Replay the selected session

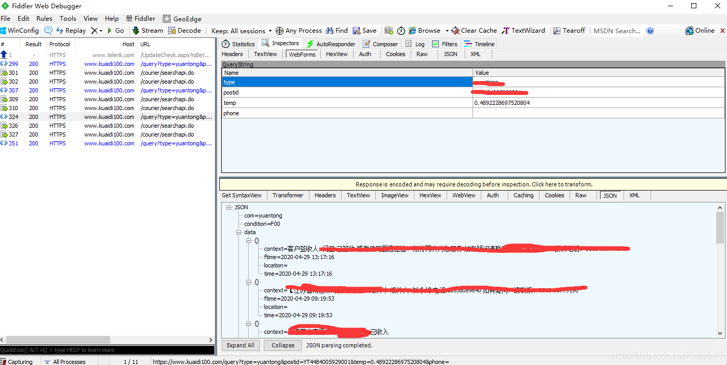pyautogui.click(x=70, y=31)
